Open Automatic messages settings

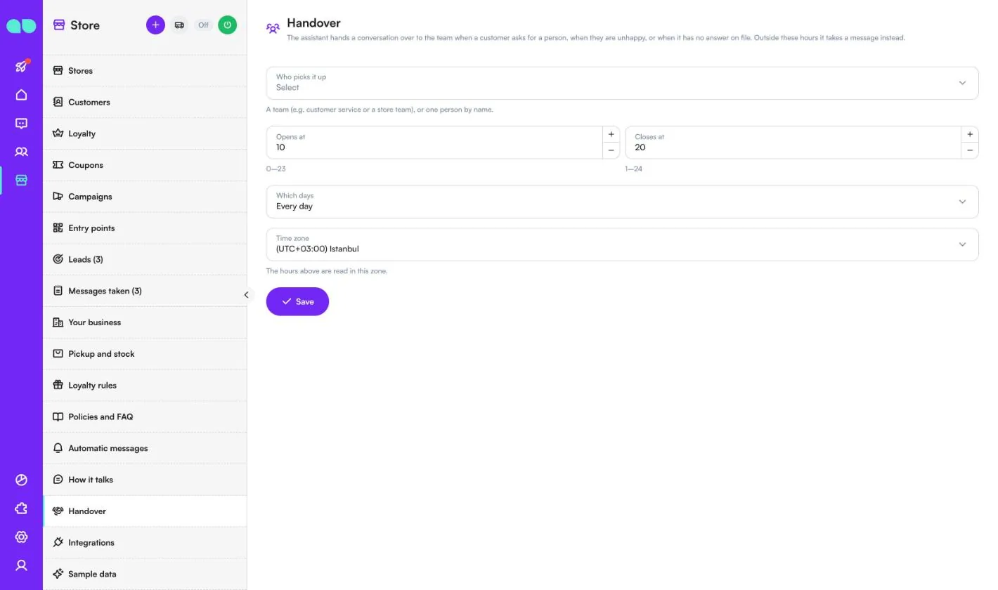coord(145,448)
